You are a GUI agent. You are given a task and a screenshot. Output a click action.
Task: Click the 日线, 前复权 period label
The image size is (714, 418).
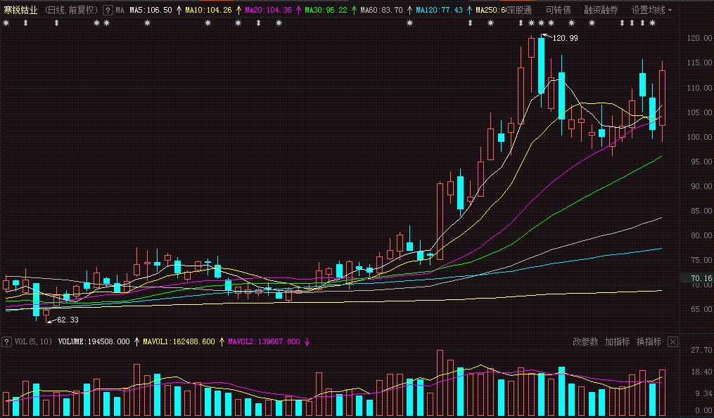(72, 10)
